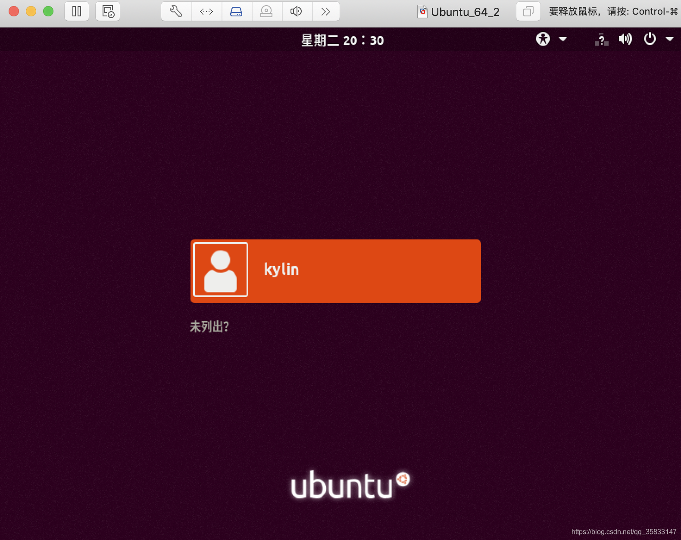Close the VMware window
This screenshot has height=540, width=681.
14,11
